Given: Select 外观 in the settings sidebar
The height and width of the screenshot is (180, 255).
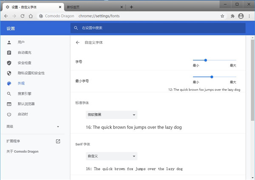Looking at the screenshot, I should coord(21,83).
